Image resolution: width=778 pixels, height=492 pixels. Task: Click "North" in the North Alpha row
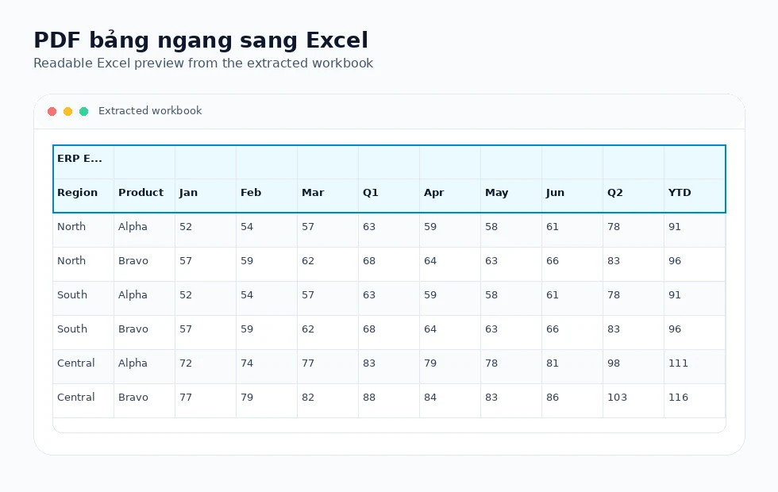click(x=71, y=227)
